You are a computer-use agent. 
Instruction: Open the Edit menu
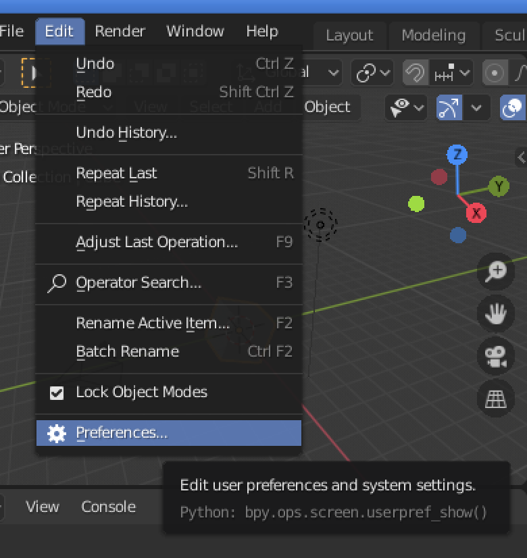click(x=59, y=31)
